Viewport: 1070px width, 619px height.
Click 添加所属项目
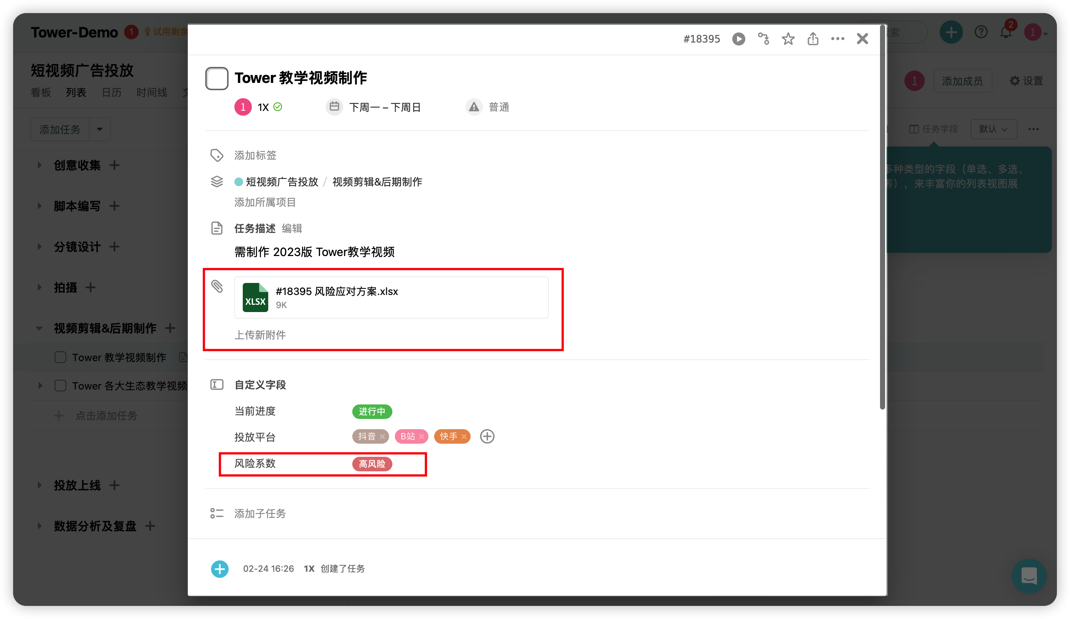[x=265, y=202]
